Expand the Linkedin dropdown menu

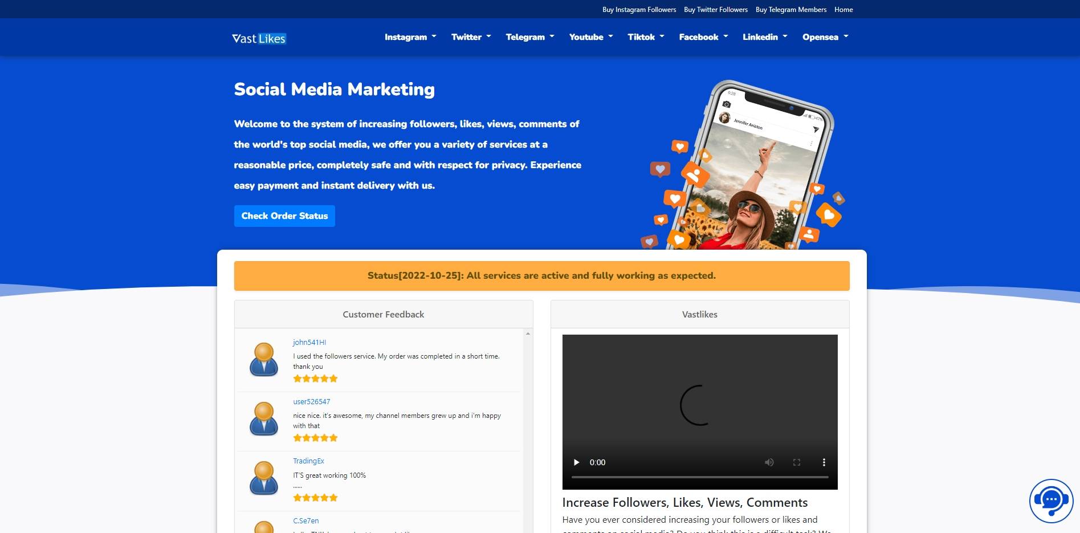[765, 37]
